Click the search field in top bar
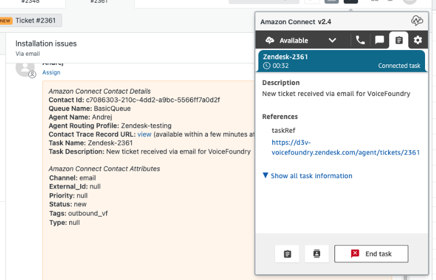Image resolution: width=436 pixels, height=280 pixels. pos(265,1)
